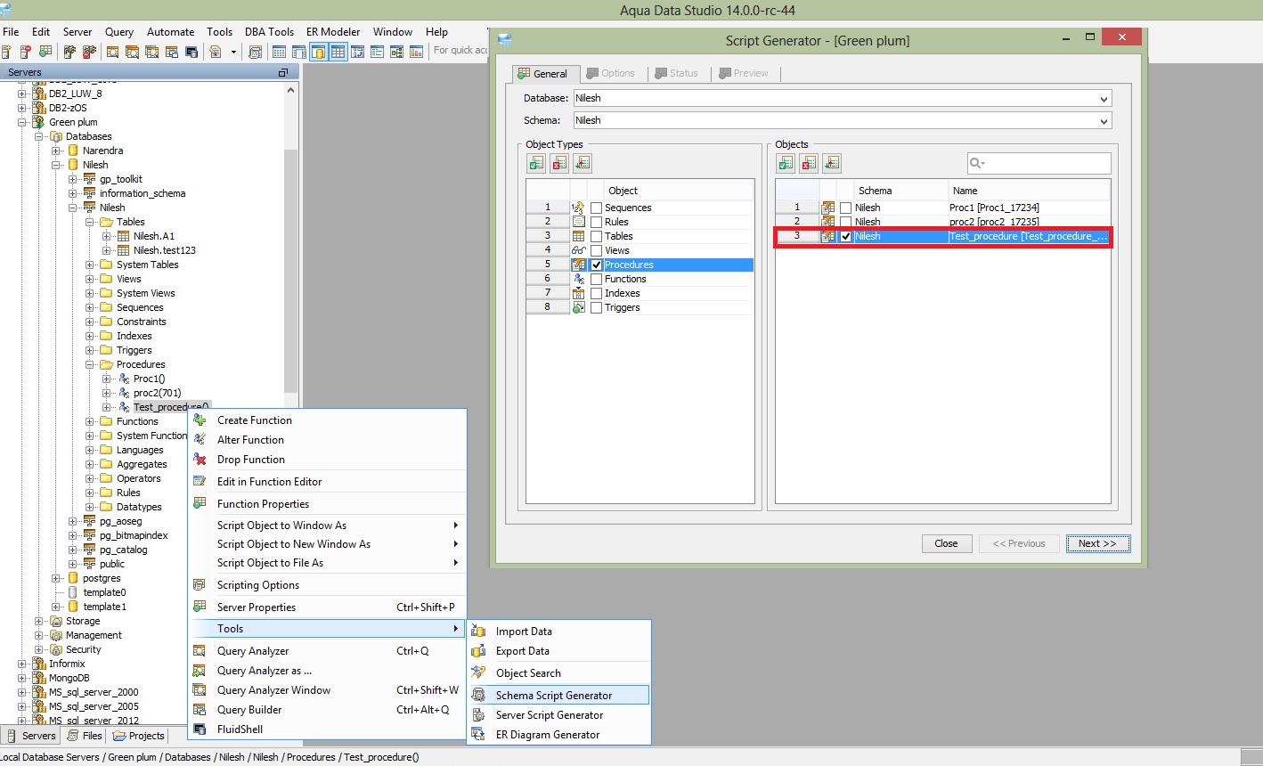Click the Green plum server icon in tree

(38, 122)
